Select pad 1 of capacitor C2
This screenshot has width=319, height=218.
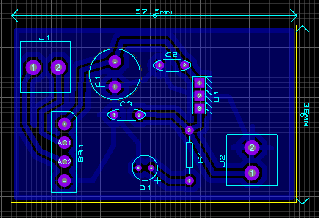coord(159,65)
